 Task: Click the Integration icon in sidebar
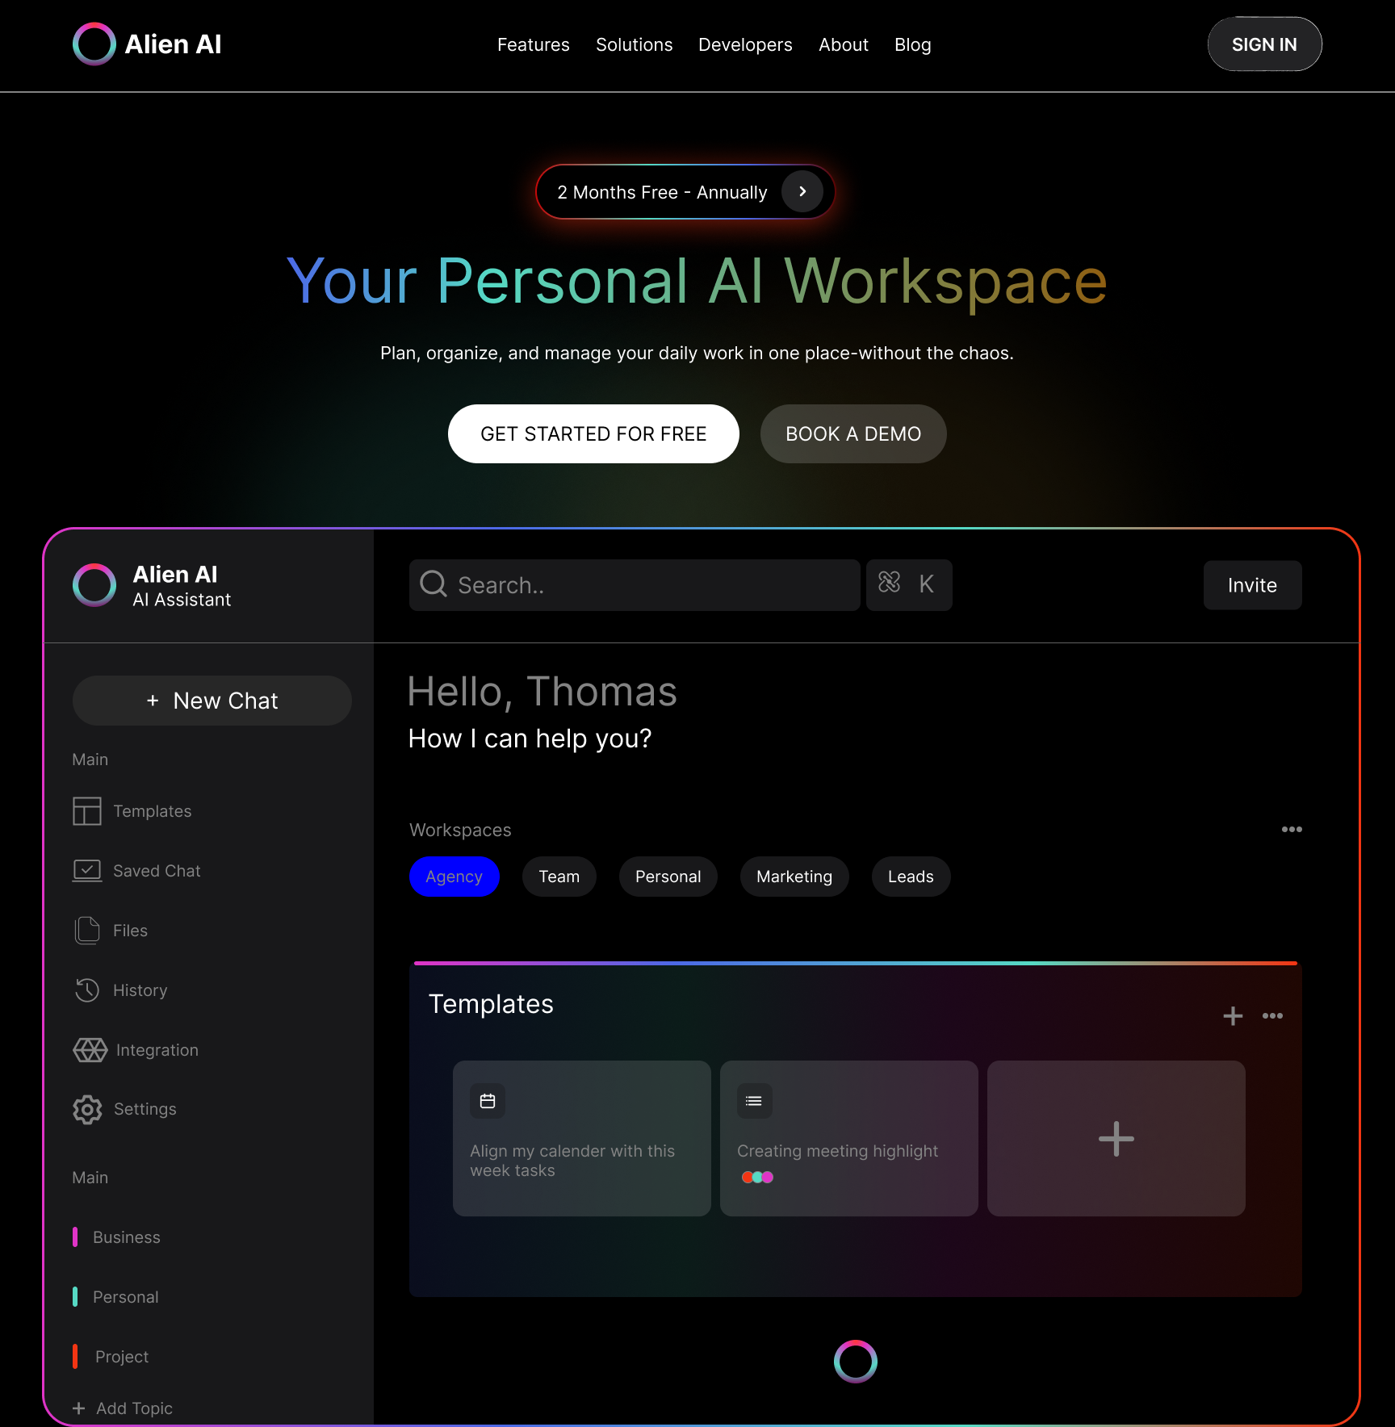(90, 1049)
